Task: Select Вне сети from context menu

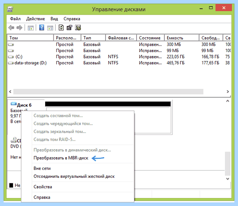Action: 42,168
